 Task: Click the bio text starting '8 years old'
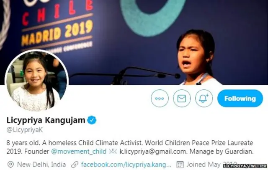coord(130,147)
